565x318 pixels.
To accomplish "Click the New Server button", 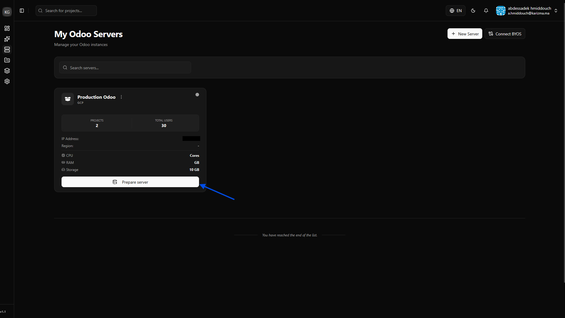I will 465,34.
